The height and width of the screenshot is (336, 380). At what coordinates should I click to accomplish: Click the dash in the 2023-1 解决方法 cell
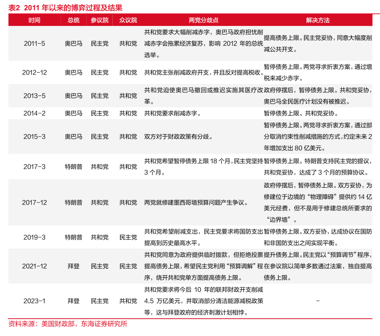pos(318,301)
